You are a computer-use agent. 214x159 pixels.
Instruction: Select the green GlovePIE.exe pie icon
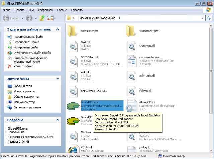coord(73,106)
